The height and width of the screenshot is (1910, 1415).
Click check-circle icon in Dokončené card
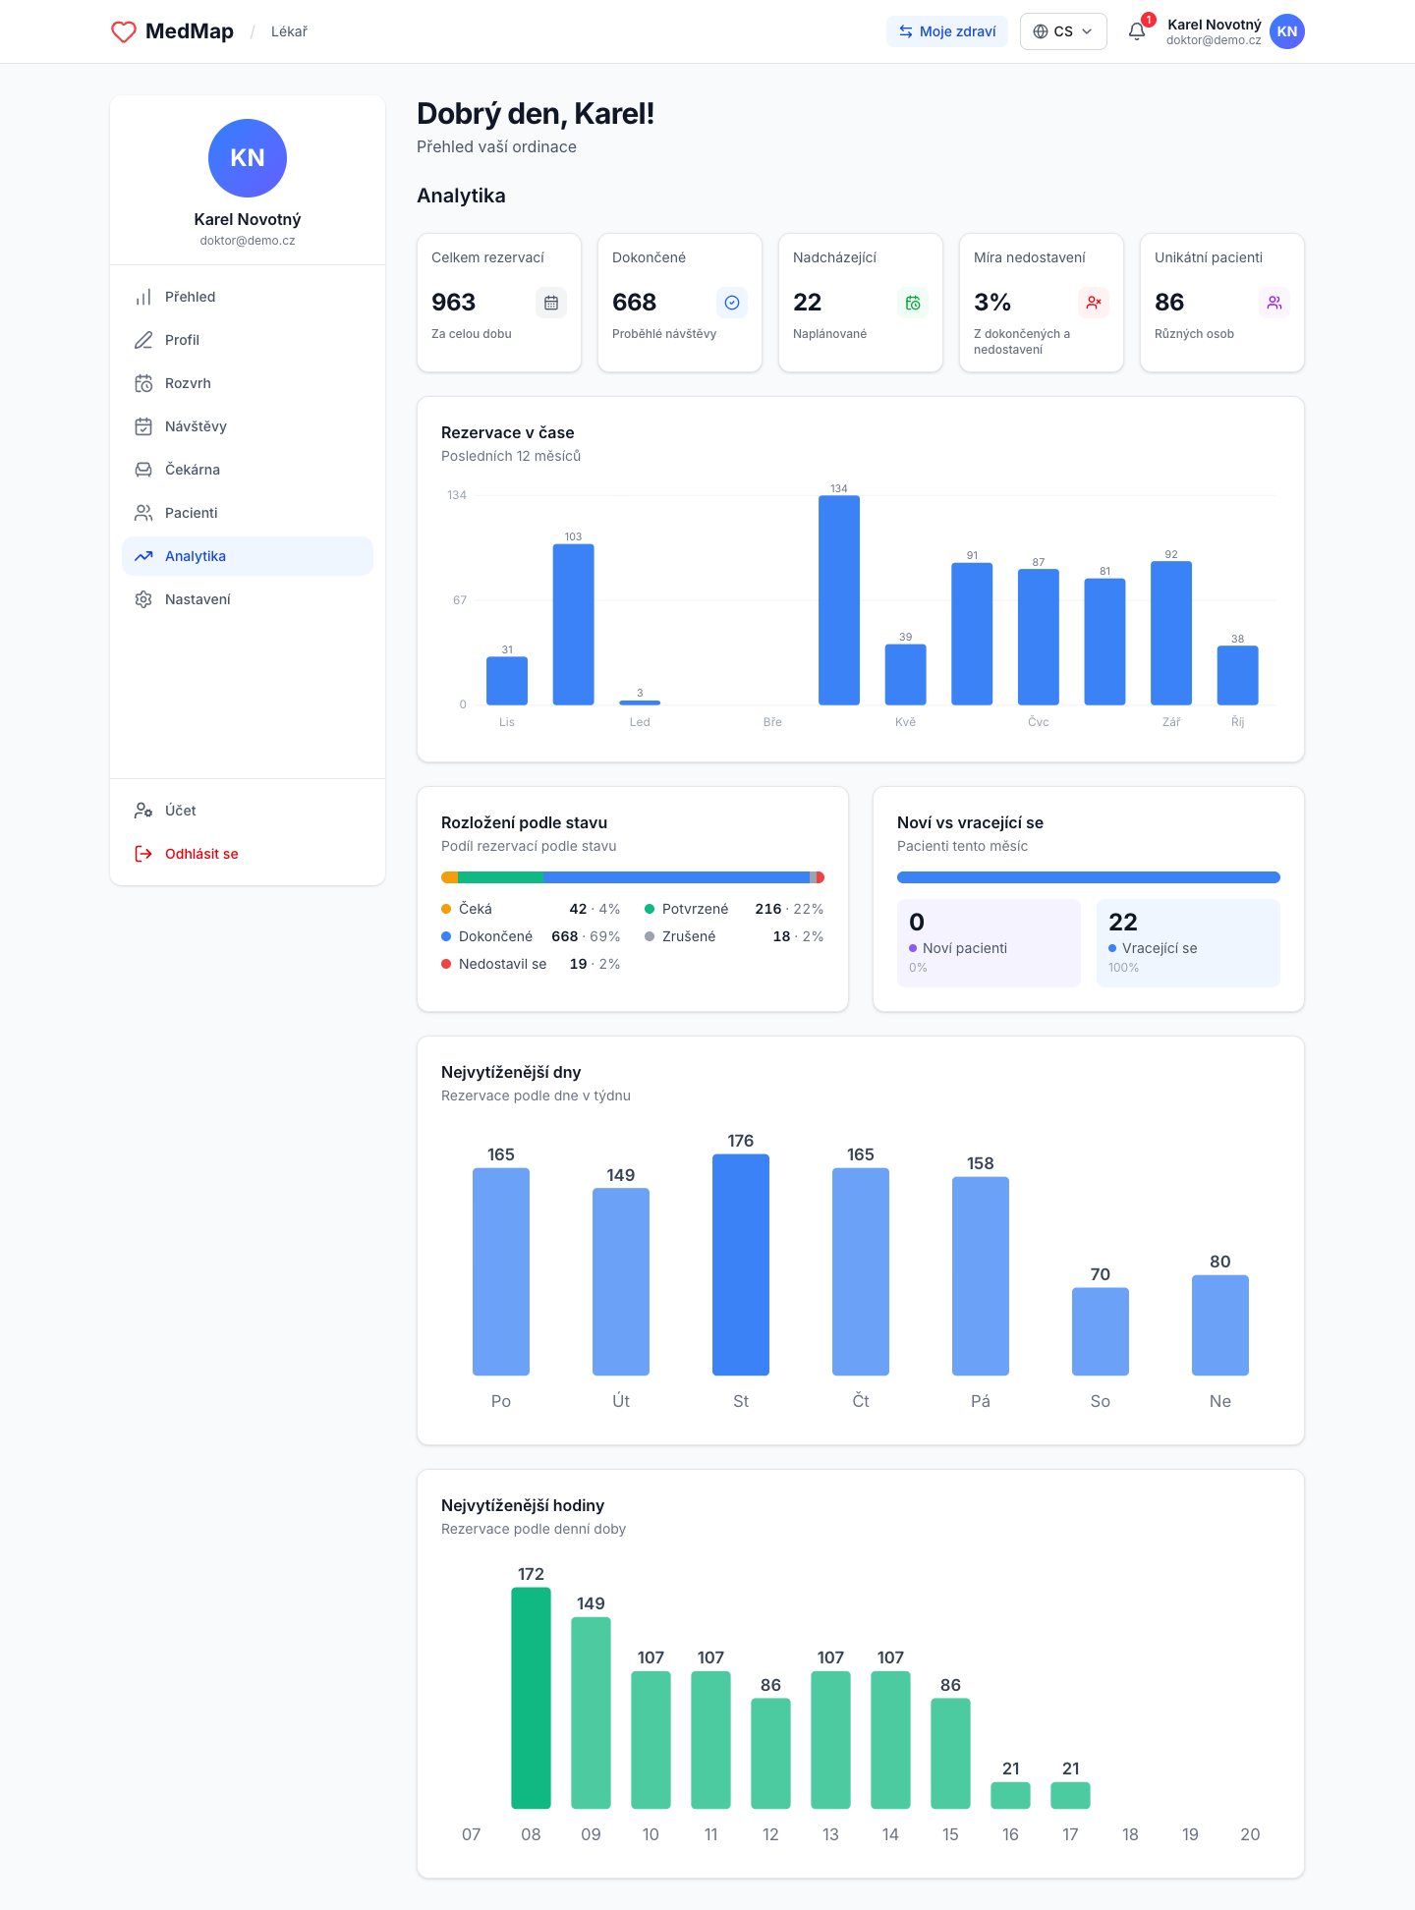pyautogui.click(x=732, y=303)
